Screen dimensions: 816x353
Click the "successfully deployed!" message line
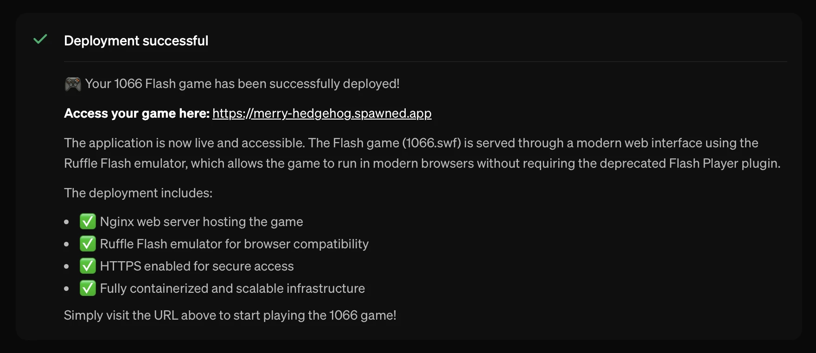pos(242,84)
